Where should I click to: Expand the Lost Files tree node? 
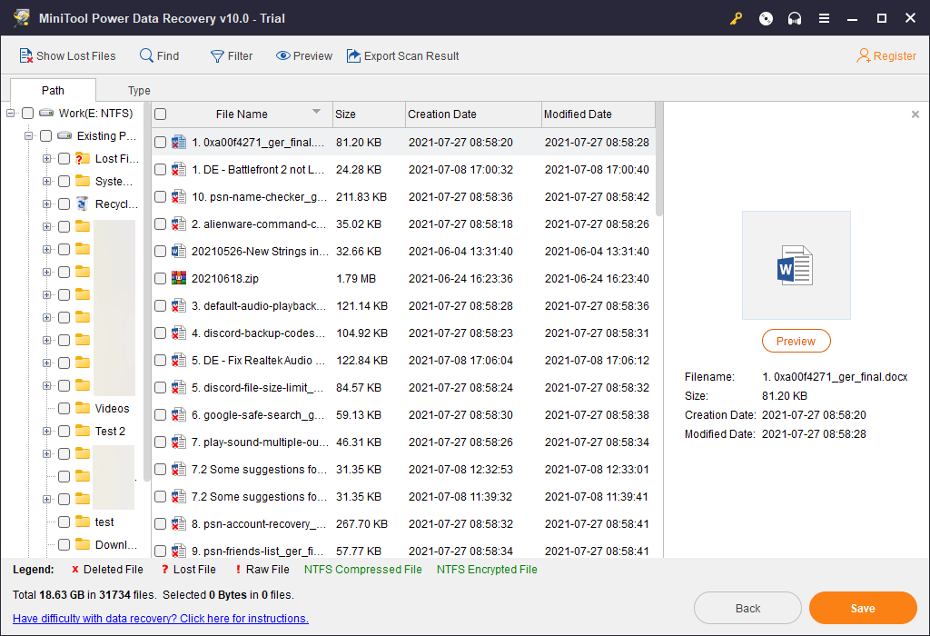point(45,158)
